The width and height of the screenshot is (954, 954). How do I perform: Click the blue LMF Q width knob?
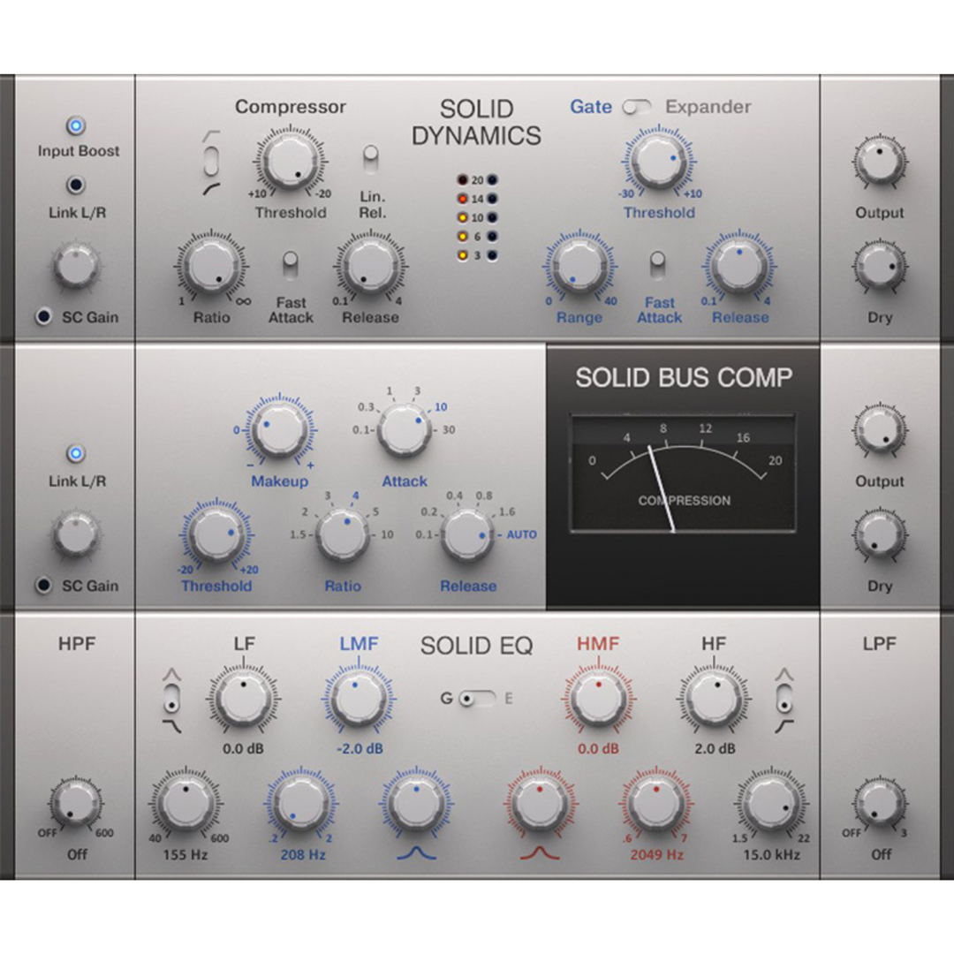click(416, 802)
